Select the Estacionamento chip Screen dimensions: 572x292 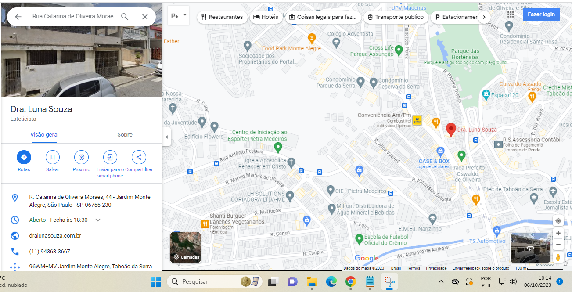(456, 17)
